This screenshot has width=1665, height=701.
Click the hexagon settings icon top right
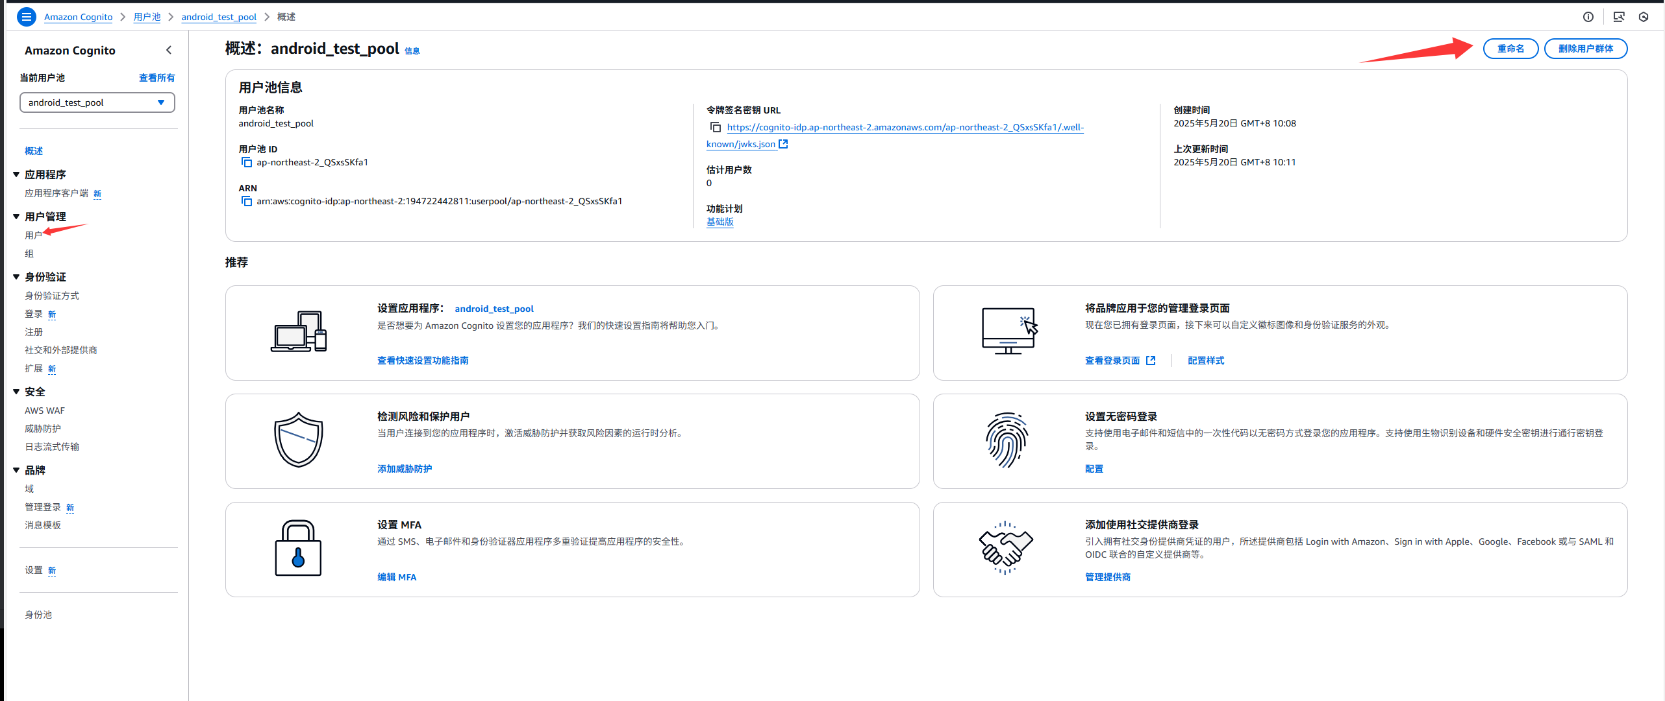coord(1644,17)
